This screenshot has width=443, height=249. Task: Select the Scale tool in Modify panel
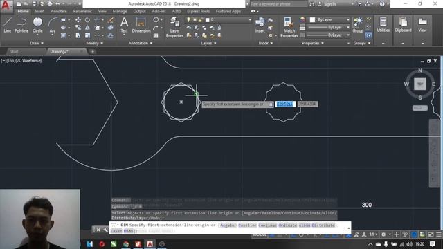tap(88, 35)
